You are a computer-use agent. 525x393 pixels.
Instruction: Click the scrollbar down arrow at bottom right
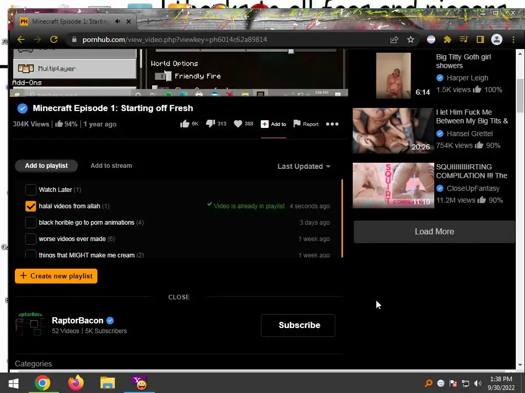(x=520, y=365)
